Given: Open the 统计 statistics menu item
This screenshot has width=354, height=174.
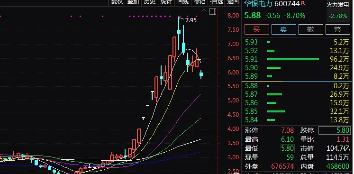Looking at the screenshot, I should [166, 2].
